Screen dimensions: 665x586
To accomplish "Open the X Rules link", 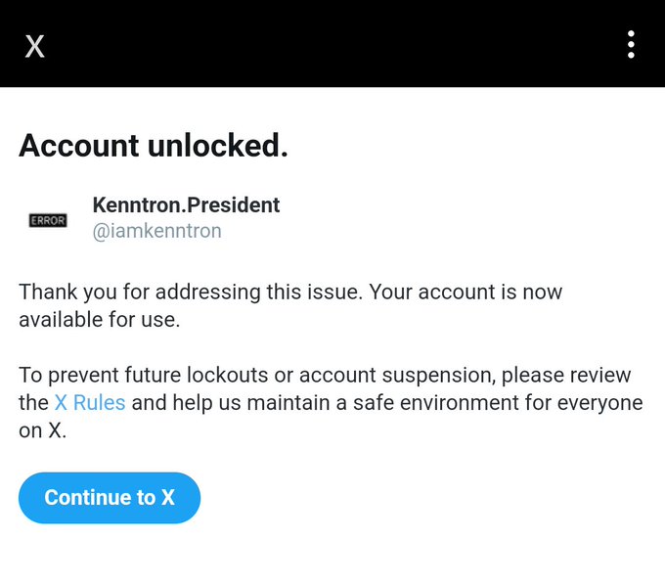I will (x=90, y=403).
